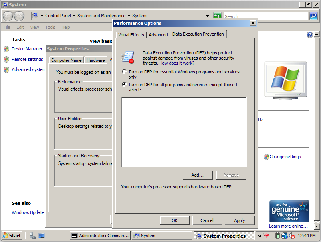321x242 pixels.
Task: Click the Change settings shield icon
Action: 266,157
